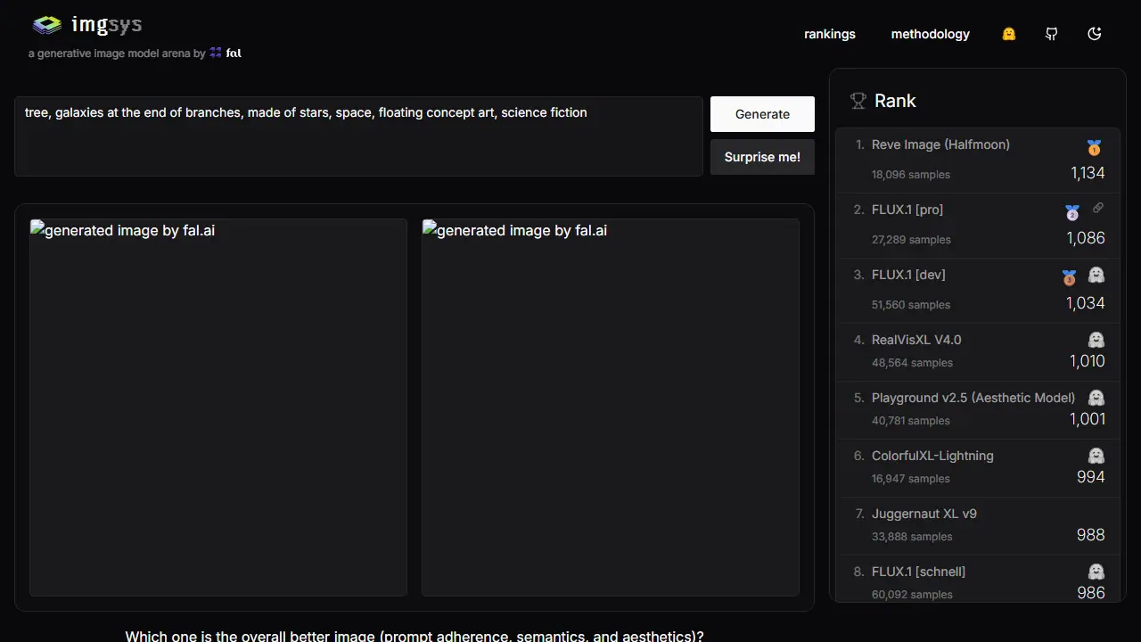Click the FLUX.1 [pro] model name
Screen dimensions: 1141x642
point(907,210)
